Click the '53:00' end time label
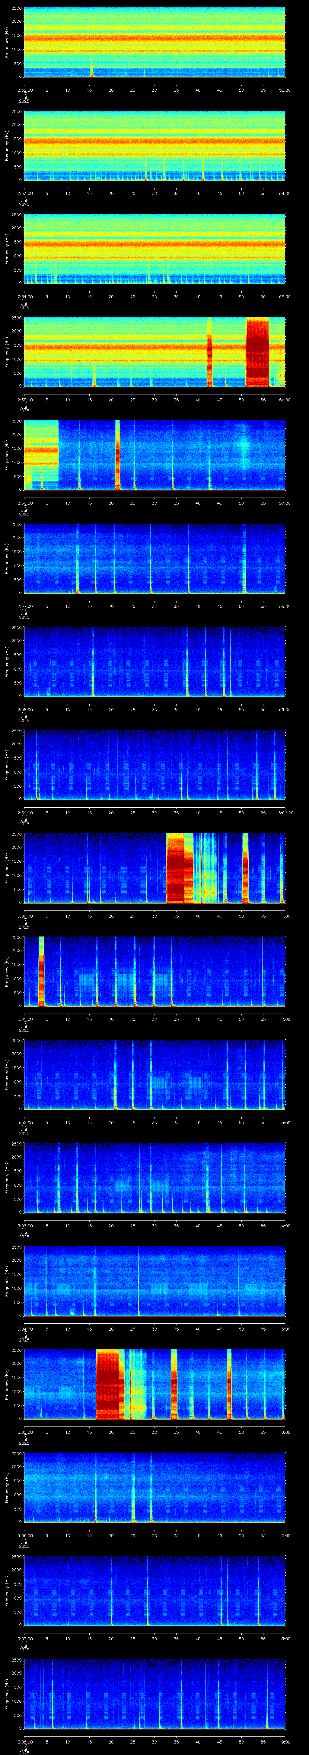 pyautogui.click(x=285, y=89)
